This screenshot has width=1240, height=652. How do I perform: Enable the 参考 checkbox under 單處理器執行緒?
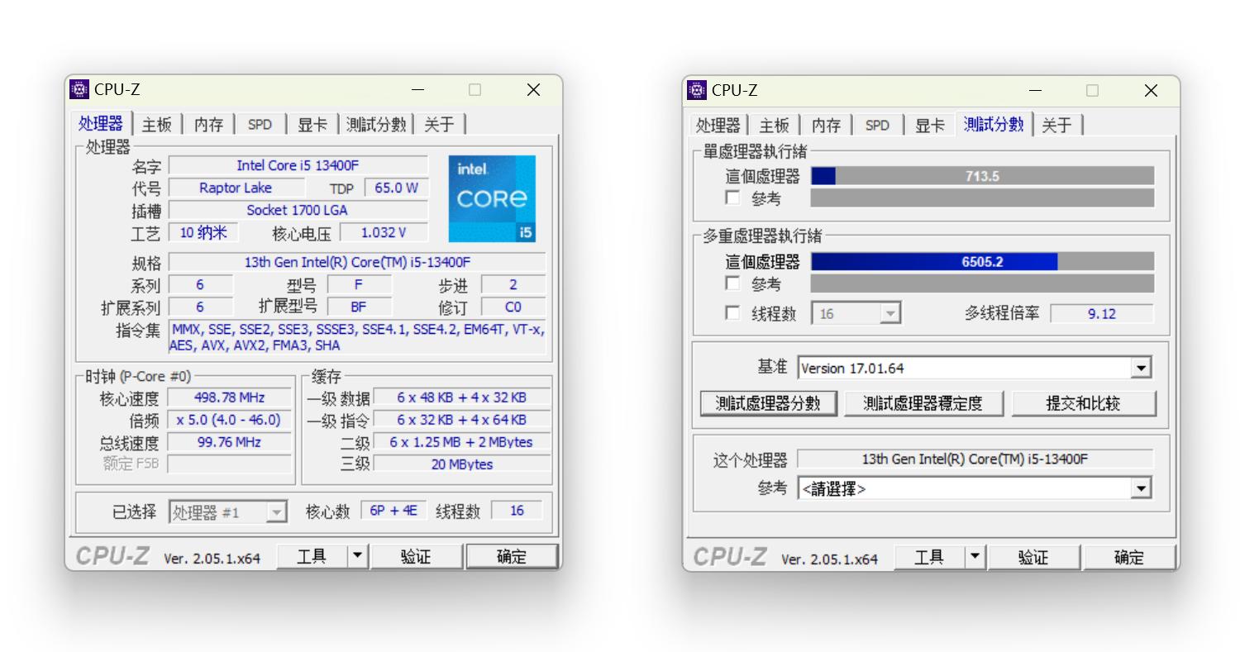pyautogui.click(x=732, y=198)
